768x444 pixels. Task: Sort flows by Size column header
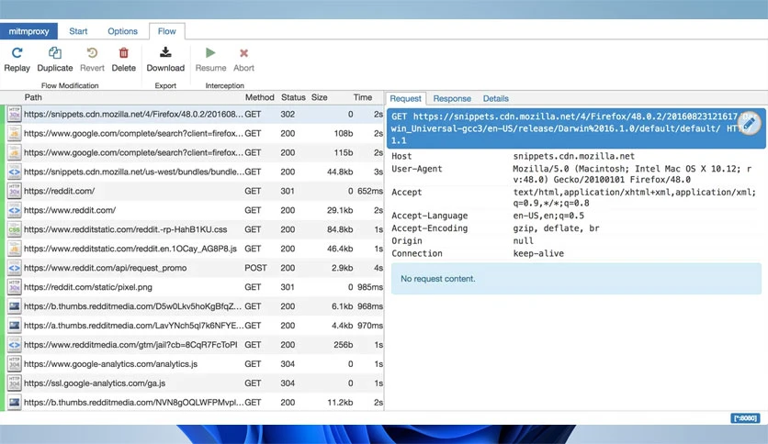320,97
